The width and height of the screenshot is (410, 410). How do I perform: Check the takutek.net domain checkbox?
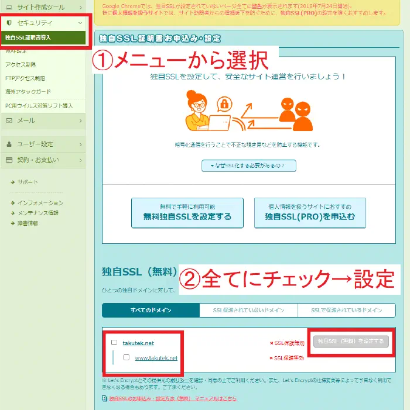pyautogui.click(x=114, y=343)
